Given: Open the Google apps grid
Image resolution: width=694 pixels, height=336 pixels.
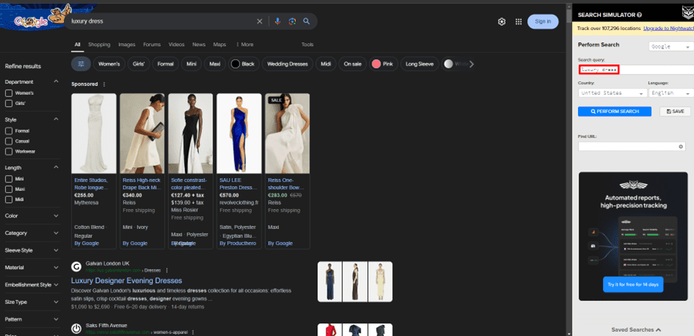Looking at the screenshot, I should [518, 22].
